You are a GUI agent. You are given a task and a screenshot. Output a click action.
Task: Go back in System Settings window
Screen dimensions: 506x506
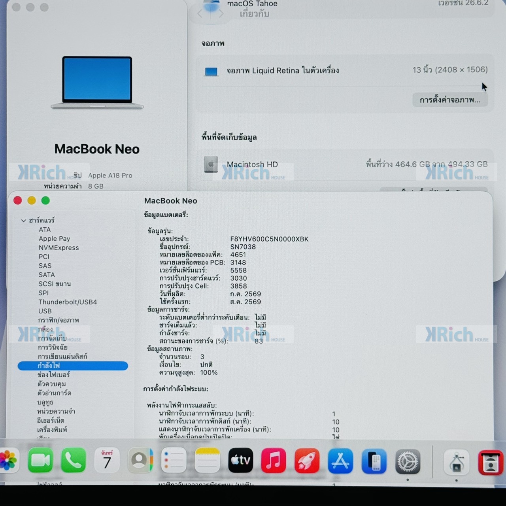[x=200, y=14]
